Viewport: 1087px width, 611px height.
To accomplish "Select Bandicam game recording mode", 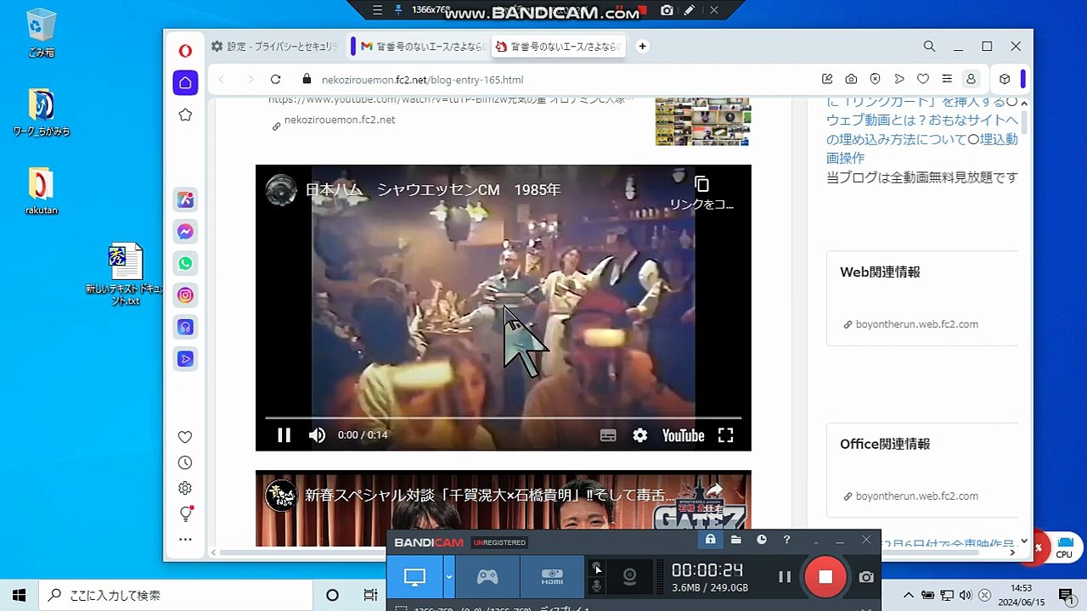I will [487, 577].
